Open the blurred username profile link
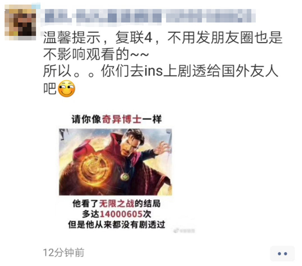 tap(150, 16)
